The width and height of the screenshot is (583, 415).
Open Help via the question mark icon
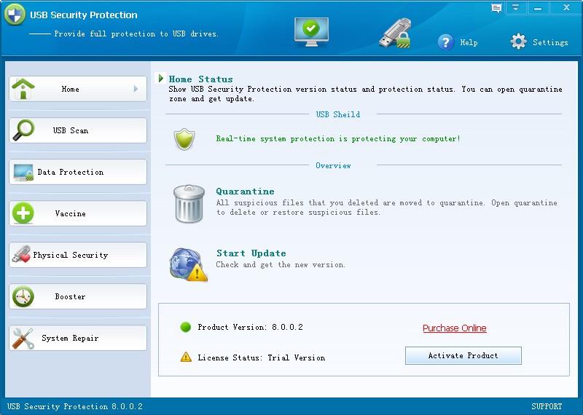[446, 42]
